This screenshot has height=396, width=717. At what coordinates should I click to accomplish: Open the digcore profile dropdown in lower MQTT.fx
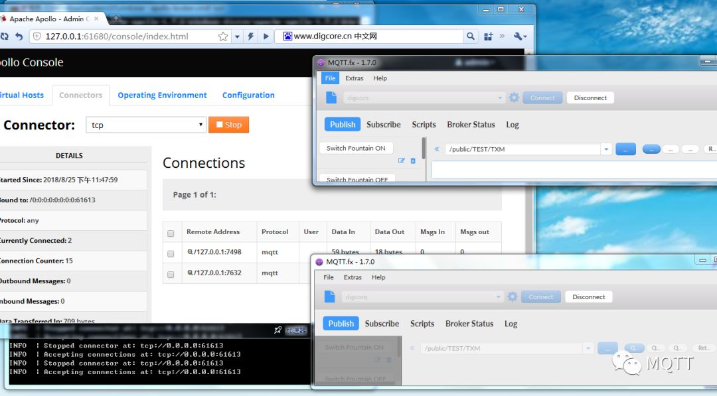pyautogui.click(x=422, y=297)
